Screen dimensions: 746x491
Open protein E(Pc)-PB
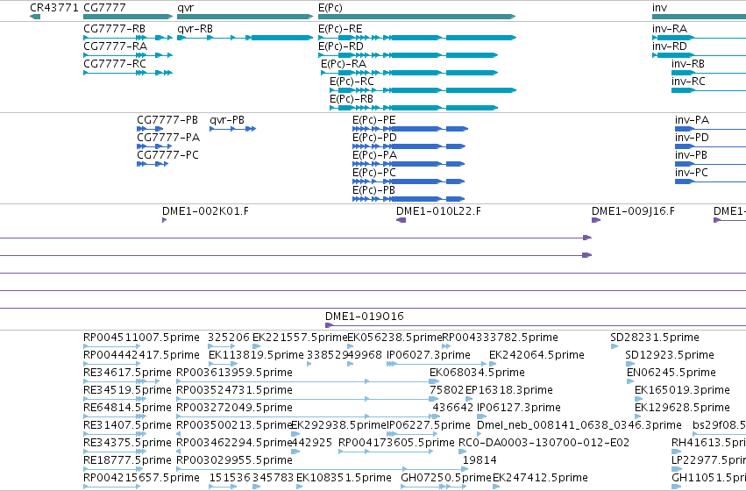tap(374, 191)
